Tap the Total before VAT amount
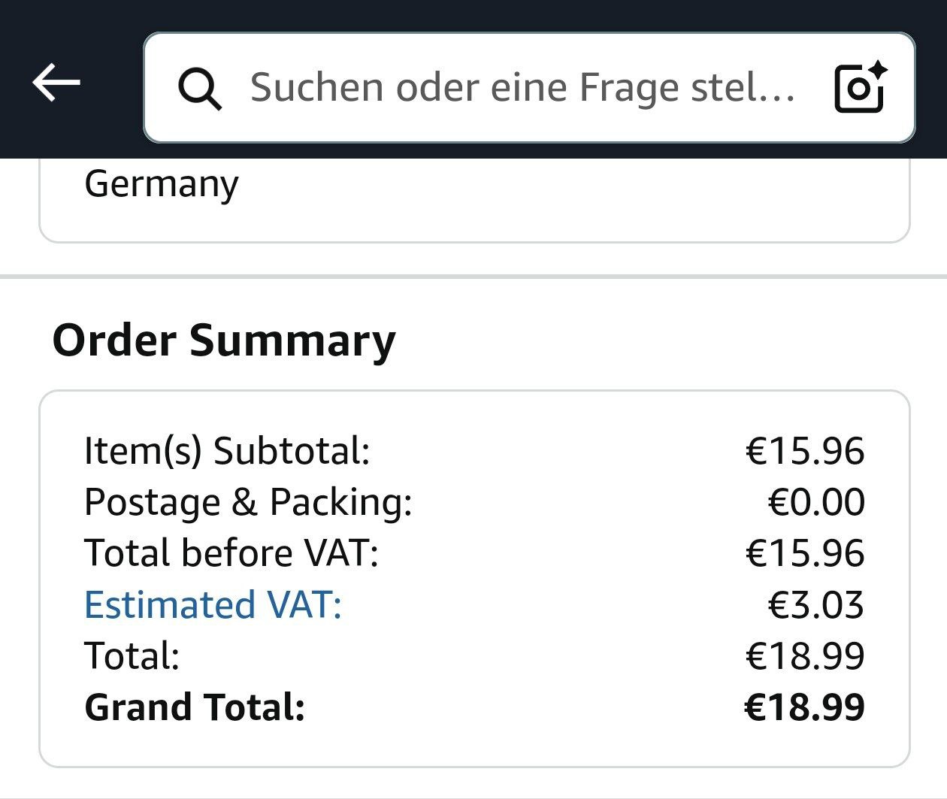Image resolution: width=947 pixels, height=799 pixels. tap(804, 553)
